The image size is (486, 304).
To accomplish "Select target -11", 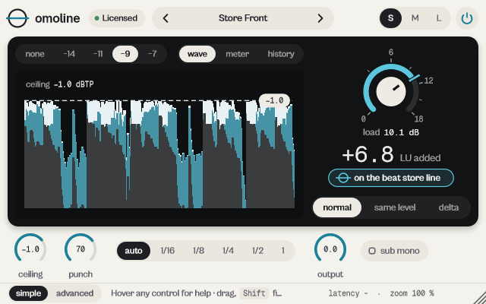I will click(x=98, y=54).
